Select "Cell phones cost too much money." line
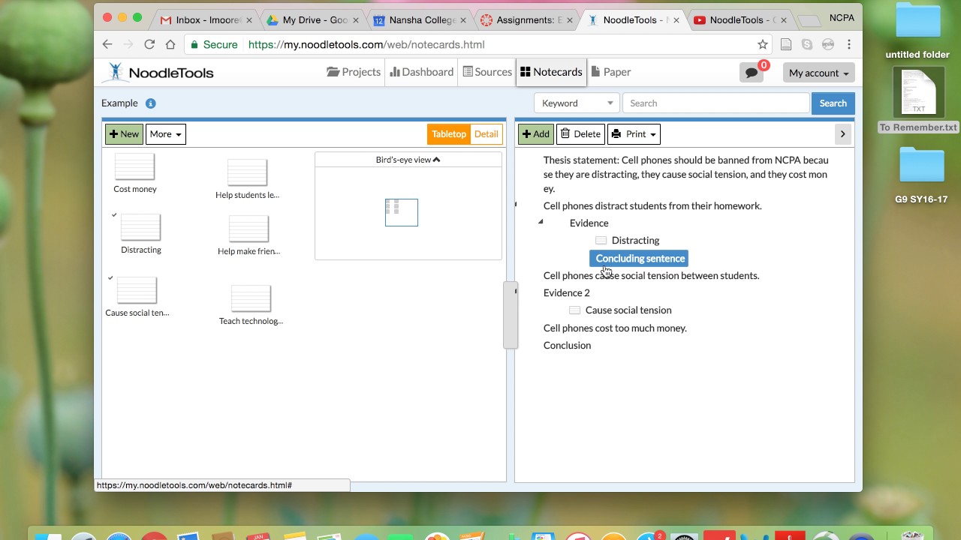Screen dimensions: 961x540 [x=615, y=328]
